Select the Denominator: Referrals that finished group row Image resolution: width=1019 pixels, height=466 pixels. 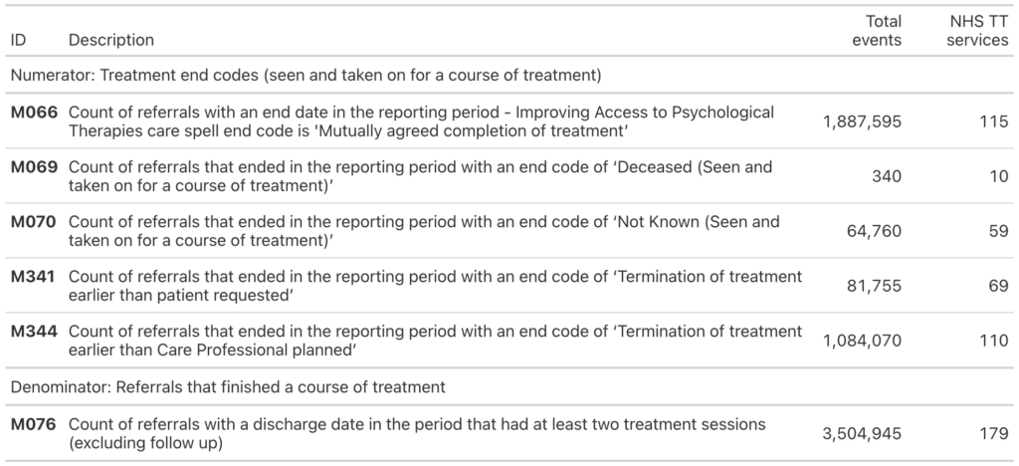point(509,387)
